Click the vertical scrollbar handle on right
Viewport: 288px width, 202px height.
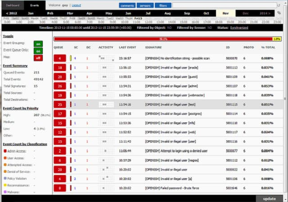tap(285, 99)
